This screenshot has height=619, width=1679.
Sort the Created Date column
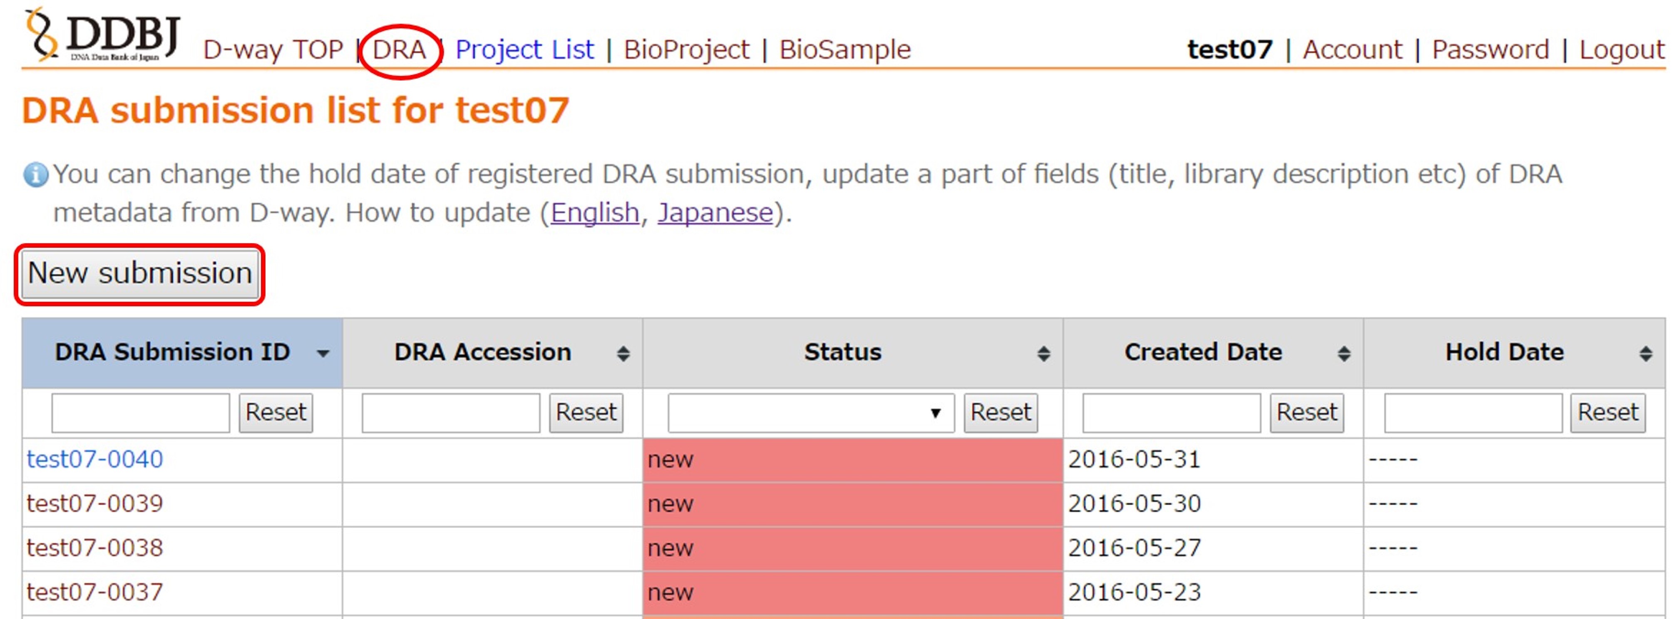click(1344, 353)
